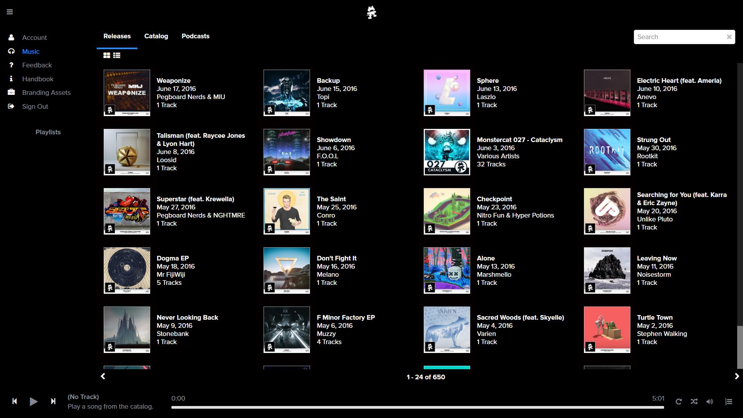Open Searching for You cover

pyautogui.click(x=607, y=211)
